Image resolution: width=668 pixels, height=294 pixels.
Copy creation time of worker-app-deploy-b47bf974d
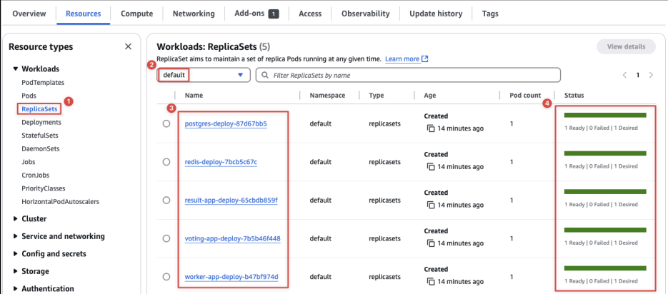(x=431, y=282)
